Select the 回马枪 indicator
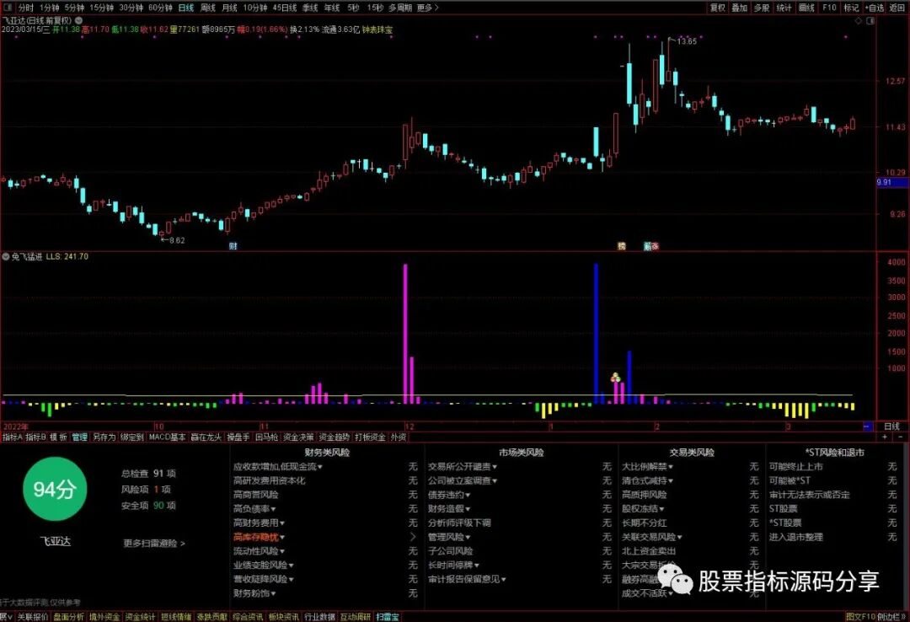The width and height of the screenshot is (910, 622). tap(267, 437)
